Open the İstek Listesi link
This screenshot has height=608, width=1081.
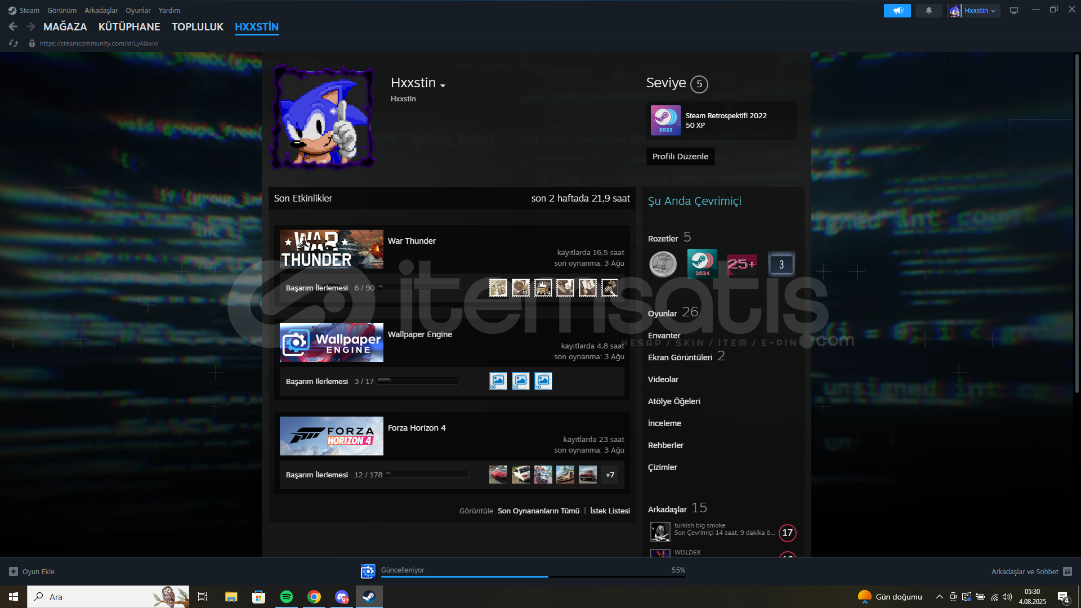(610, 511)
